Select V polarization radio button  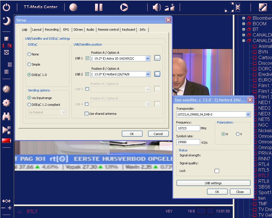238,134
